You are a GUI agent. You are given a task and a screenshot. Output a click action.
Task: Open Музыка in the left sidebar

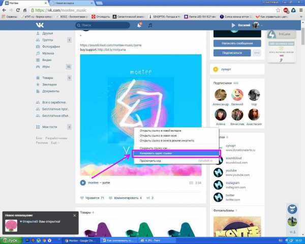point(48,53)
